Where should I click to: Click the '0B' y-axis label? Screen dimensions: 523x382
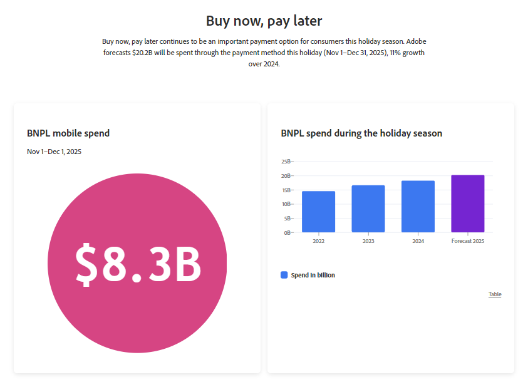tap(287, 233)
